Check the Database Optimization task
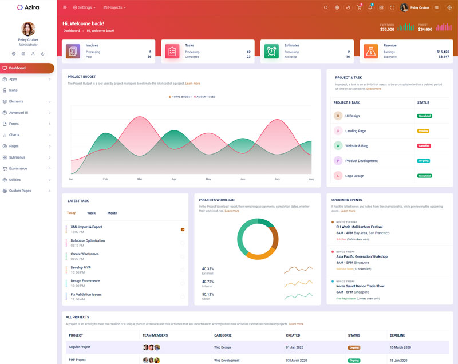Screen dimensions: 458x364 coord(183,243)
